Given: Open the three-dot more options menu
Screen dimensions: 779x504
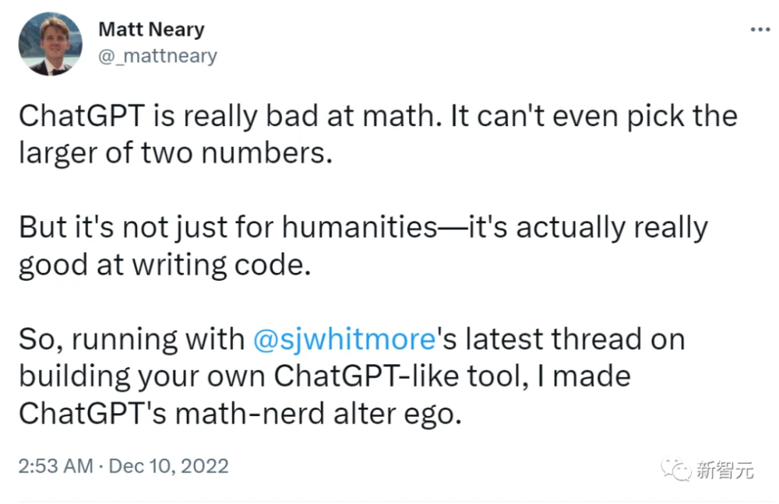Looking at the screenshot, I should 760,30.
